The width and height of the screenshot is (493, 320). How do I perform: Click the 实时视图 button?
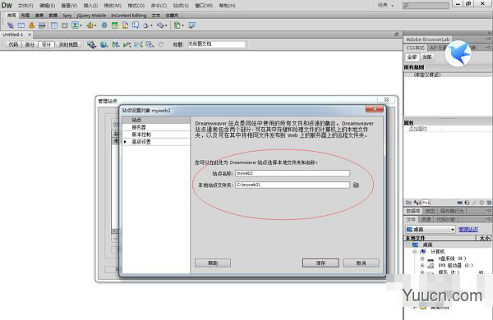coord(68,45)
